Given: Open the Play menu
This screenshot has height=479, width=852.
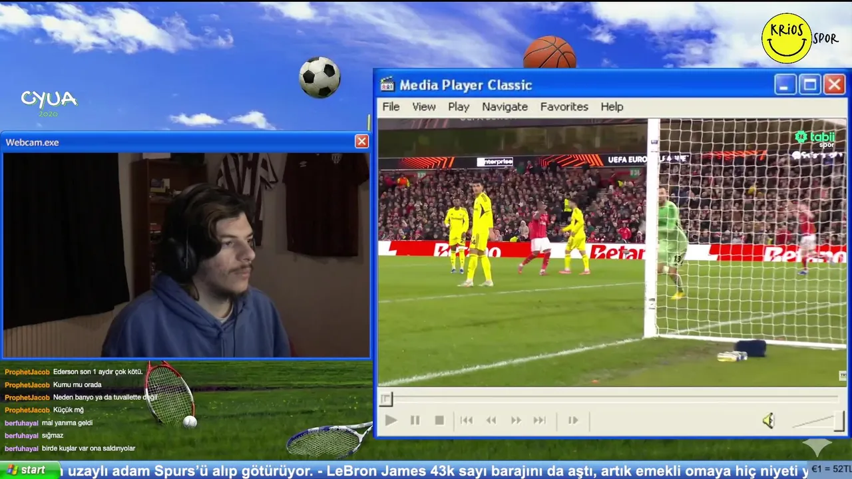Looking at the screenshot, I should [459, 106].
